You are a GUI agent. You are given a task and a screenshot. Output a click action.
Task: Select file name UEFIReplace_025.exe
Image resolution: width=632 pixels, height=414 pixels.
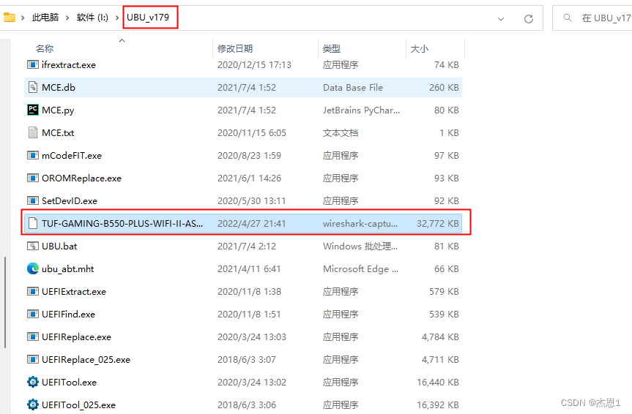pos(86,360)
